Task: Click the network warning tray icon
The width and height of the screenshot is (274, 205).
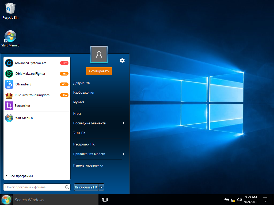Action: (x=233, y=200)
